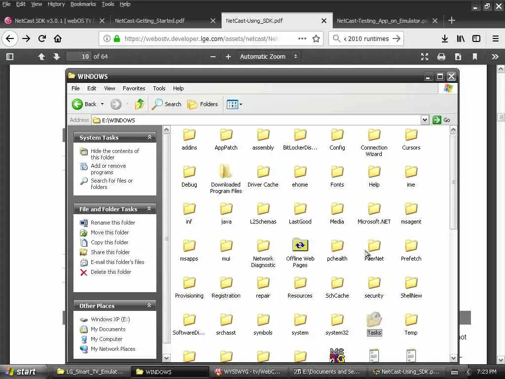Screen dimensions: 505x379
Task: Click the Back button in WINDOWS explorer
Action: (x=84, y=104)
